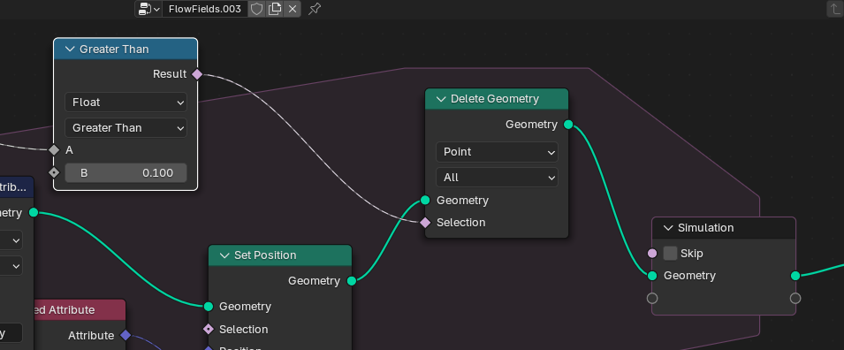Click Set Position's Selection input socket

coord(209,329)
